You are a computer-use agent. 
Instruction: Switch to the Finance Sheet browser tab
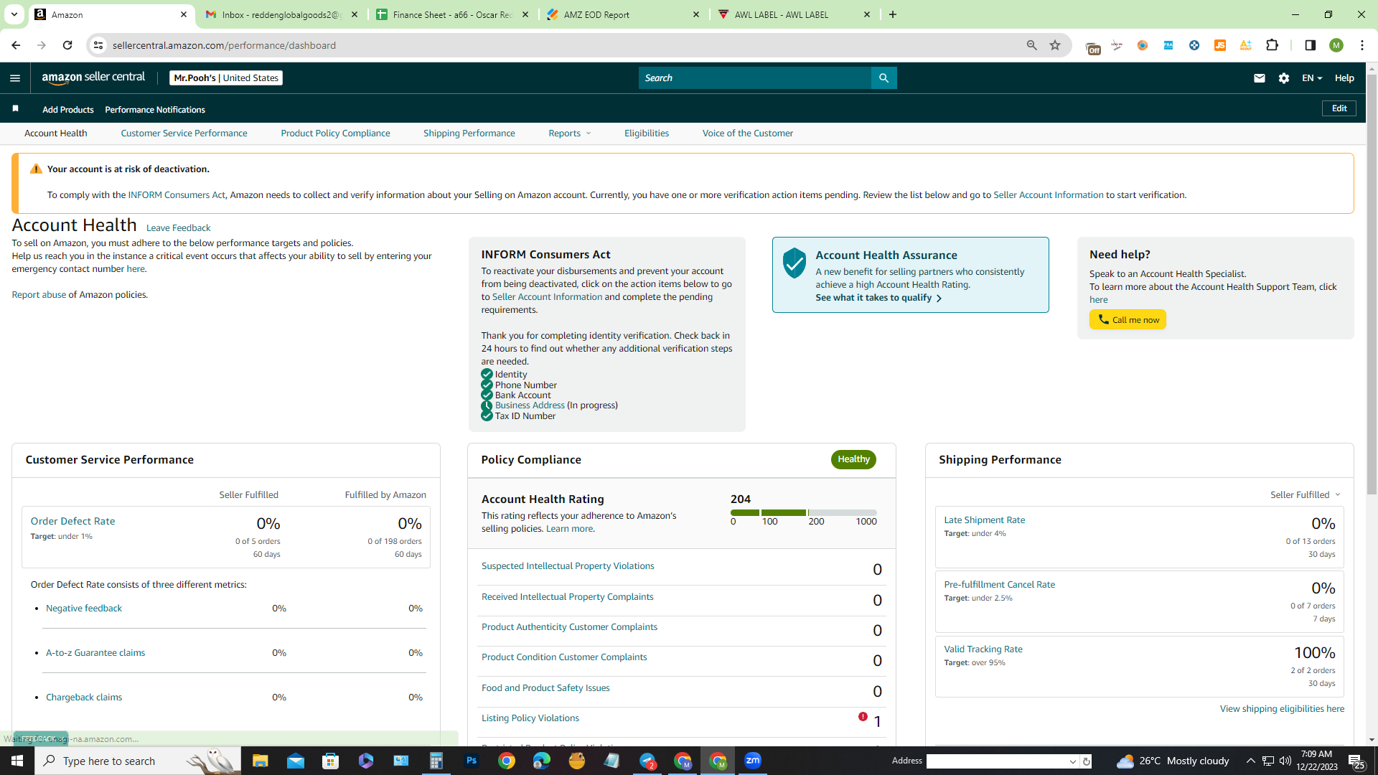click(x=453, y=14)
